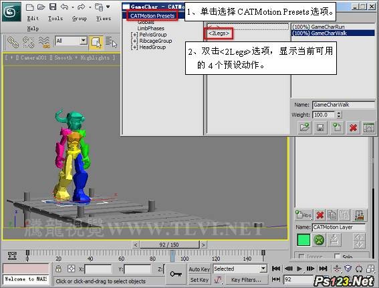Click the Collapse layers icon
The width and height of the screenshot is (379, 288).
coord(359,215)
